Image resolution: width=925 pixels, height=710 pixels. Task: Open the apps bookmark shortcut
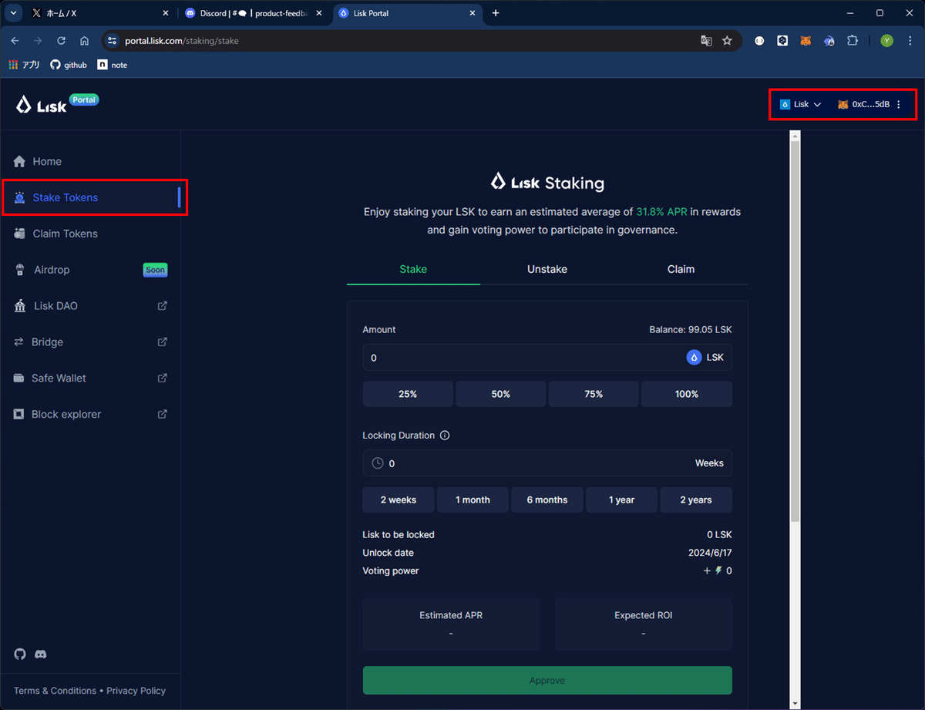pos(25,65)
